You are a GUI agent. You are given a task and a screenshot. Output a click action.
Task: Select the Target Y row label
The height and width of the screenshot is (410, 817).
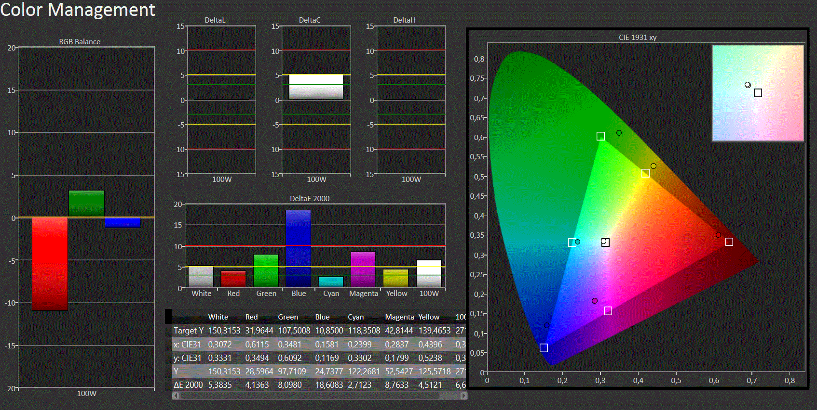click(x=189, y=331)
